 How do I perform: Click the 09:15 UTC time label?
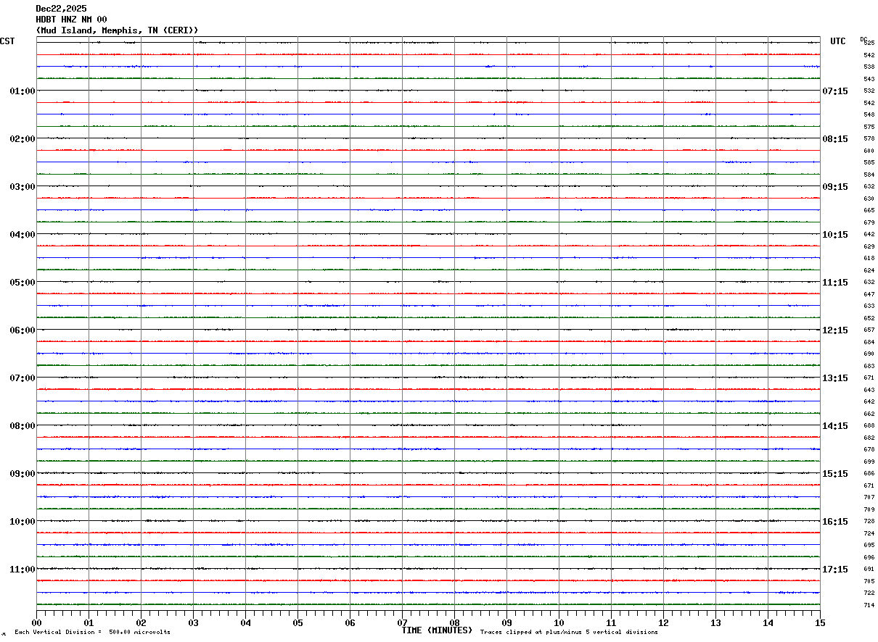click(x=835, y=187)
